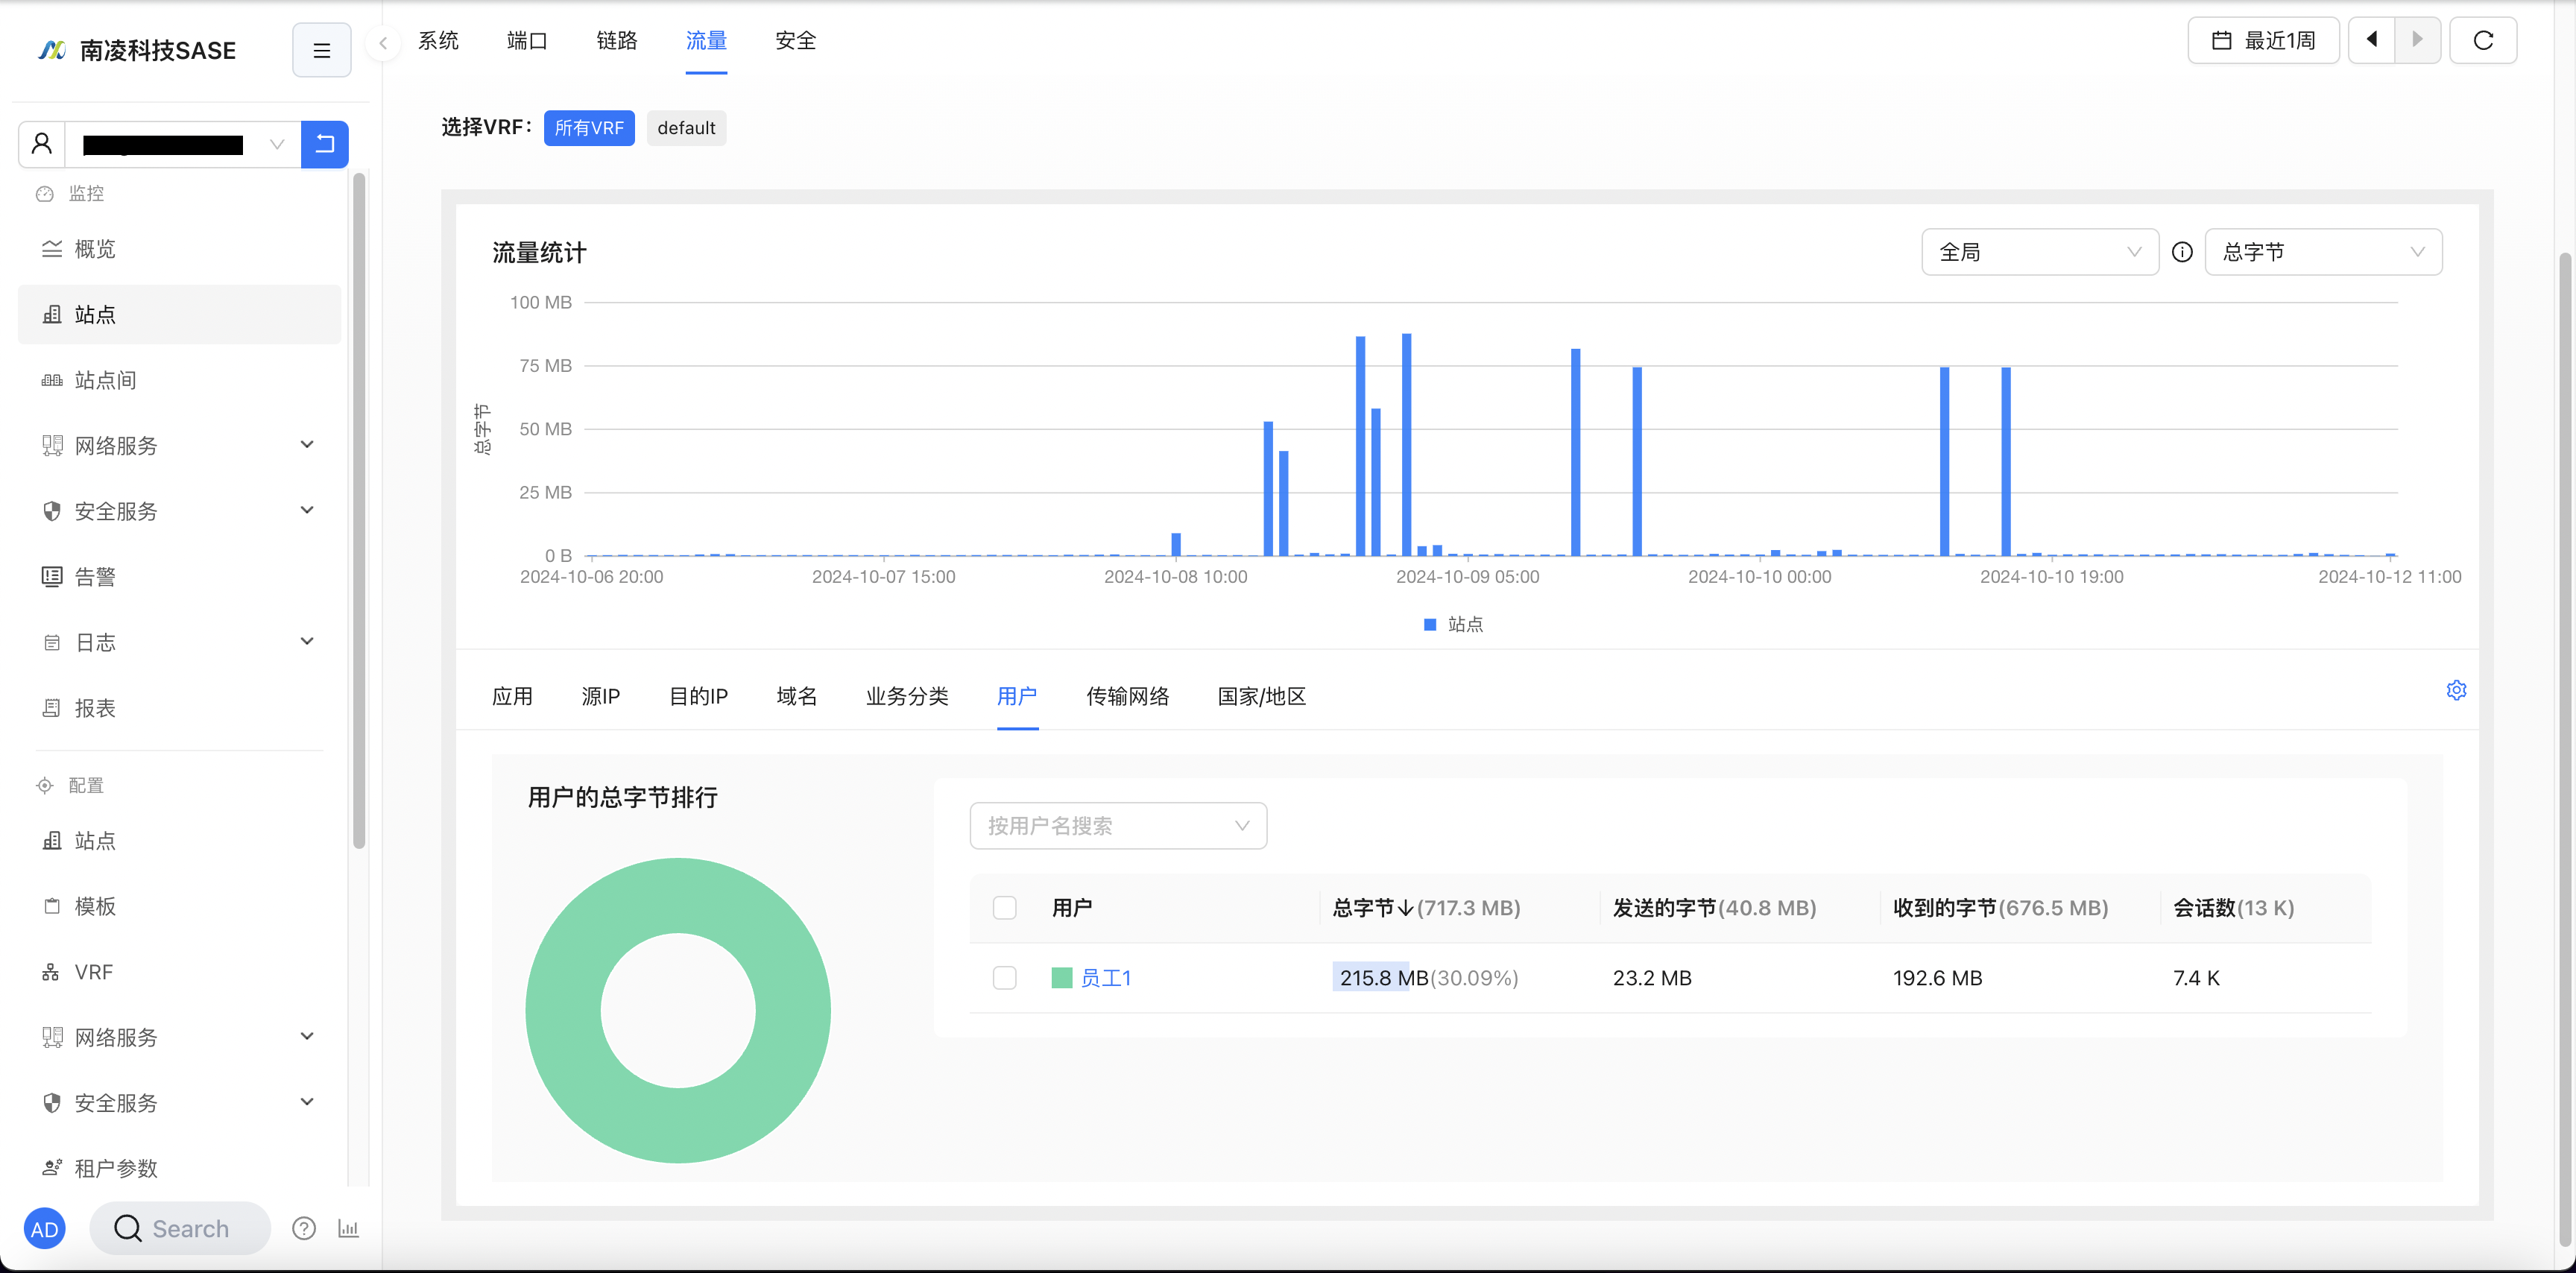Click the 215.8 MB progress bar cell

point(1425,978)
